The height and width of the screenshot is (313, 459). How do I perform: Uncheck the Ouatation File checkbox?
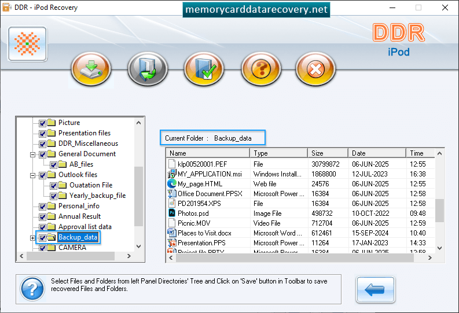53,186
